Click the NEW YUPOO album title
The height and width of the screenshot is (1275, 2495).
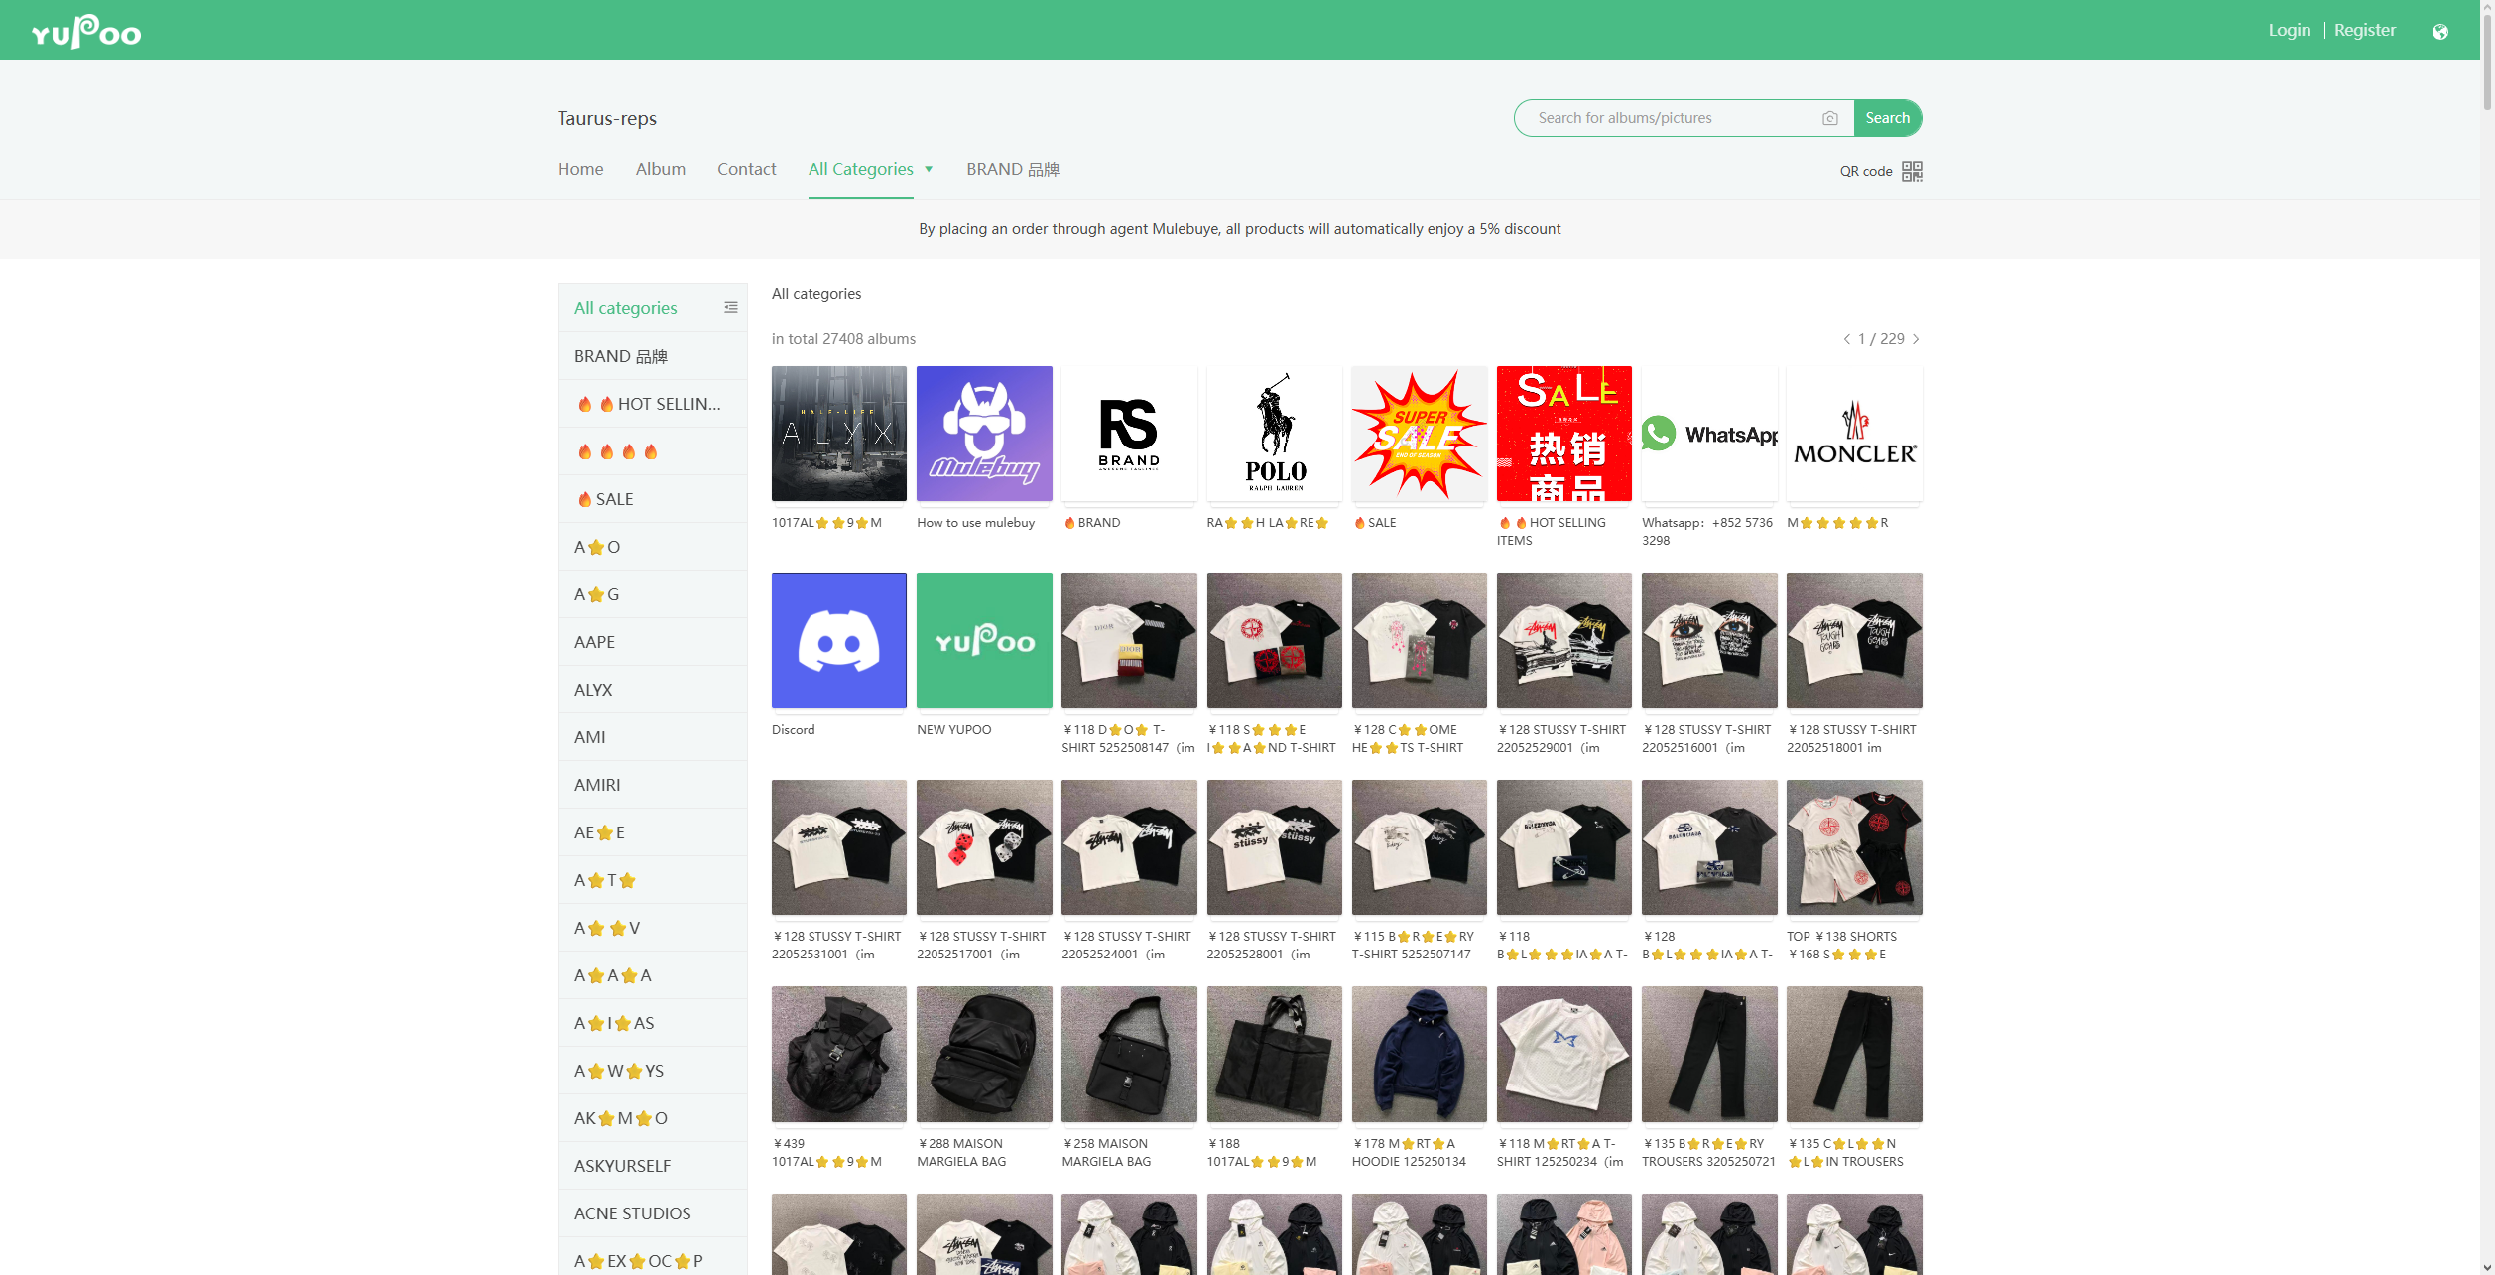coord(954,730)
